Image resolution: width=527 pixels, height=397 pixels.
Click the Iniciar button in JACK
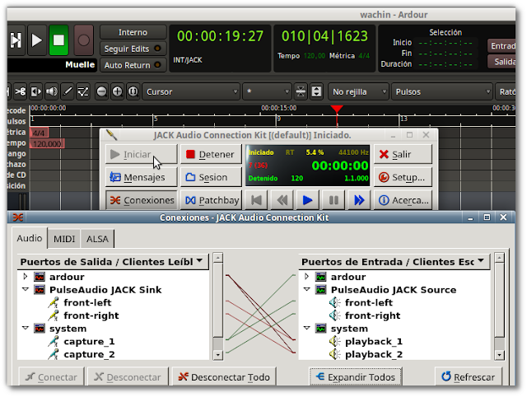point(141,154)
